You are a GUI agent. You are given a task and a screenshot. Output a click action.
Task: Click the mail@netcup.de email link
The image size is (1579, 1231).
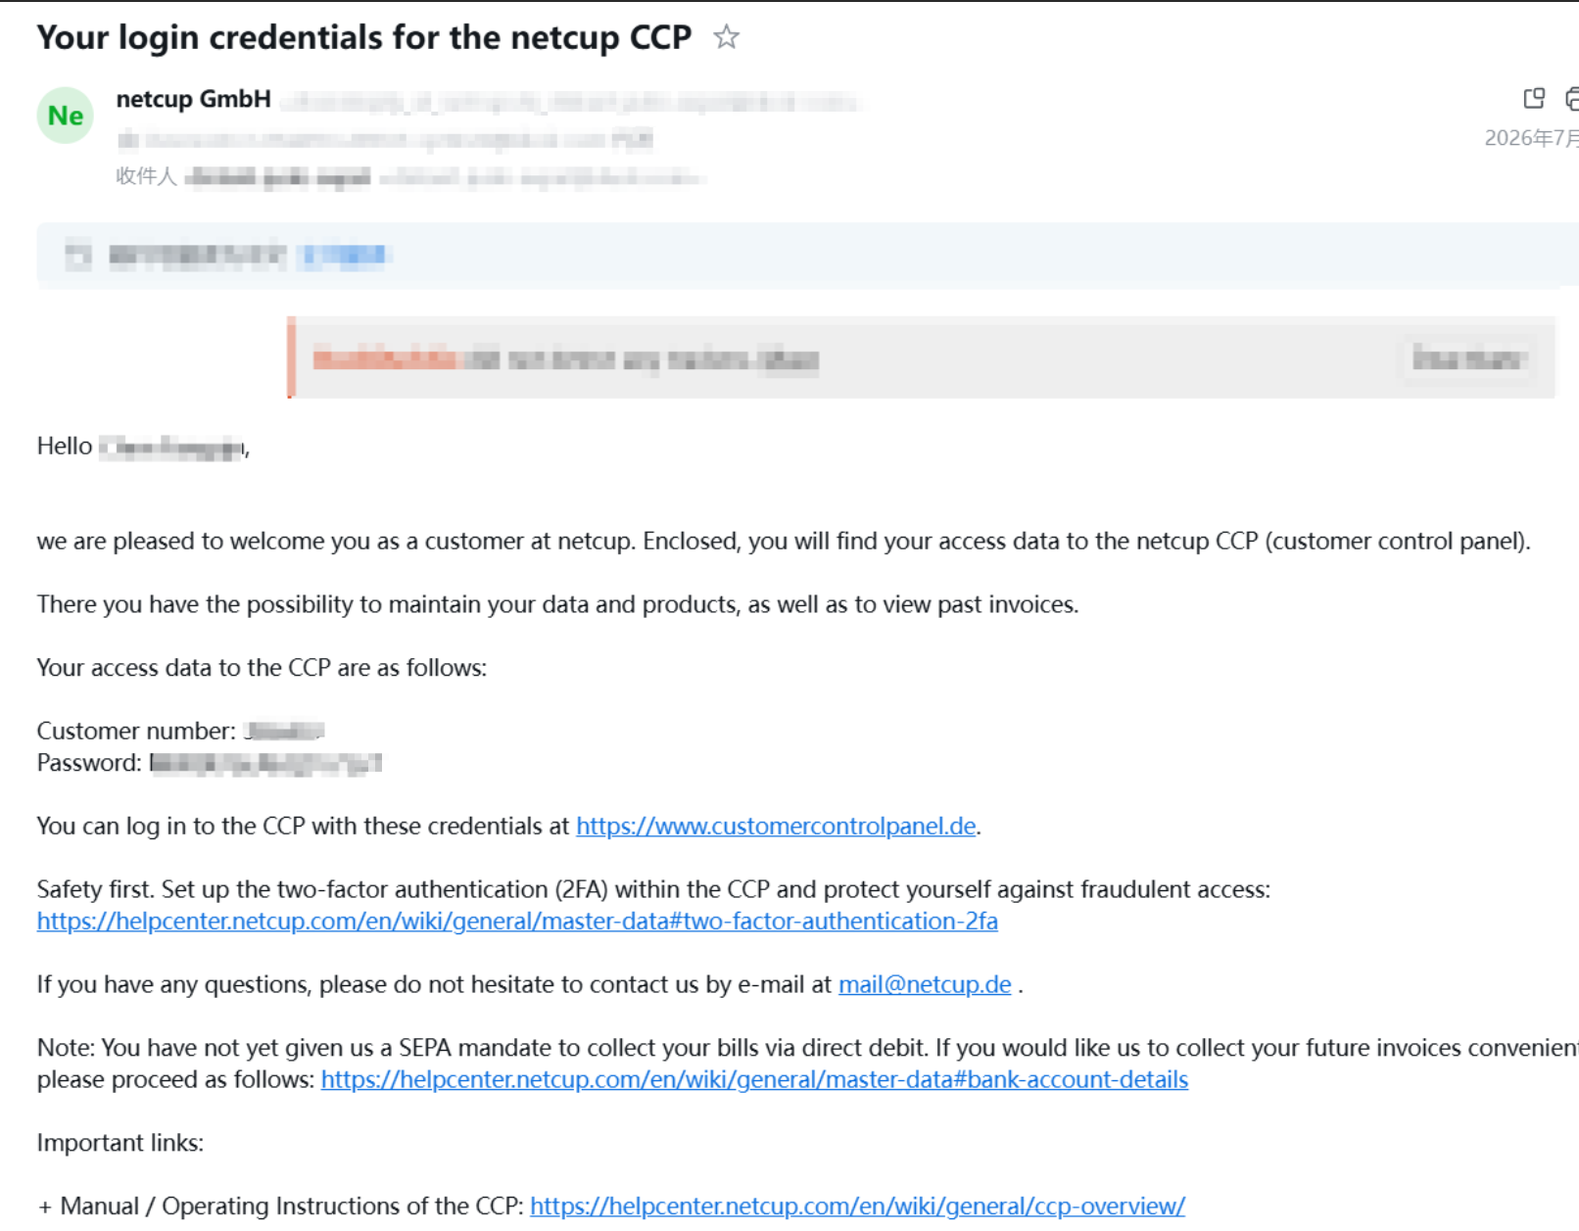(x=925, y=985)
